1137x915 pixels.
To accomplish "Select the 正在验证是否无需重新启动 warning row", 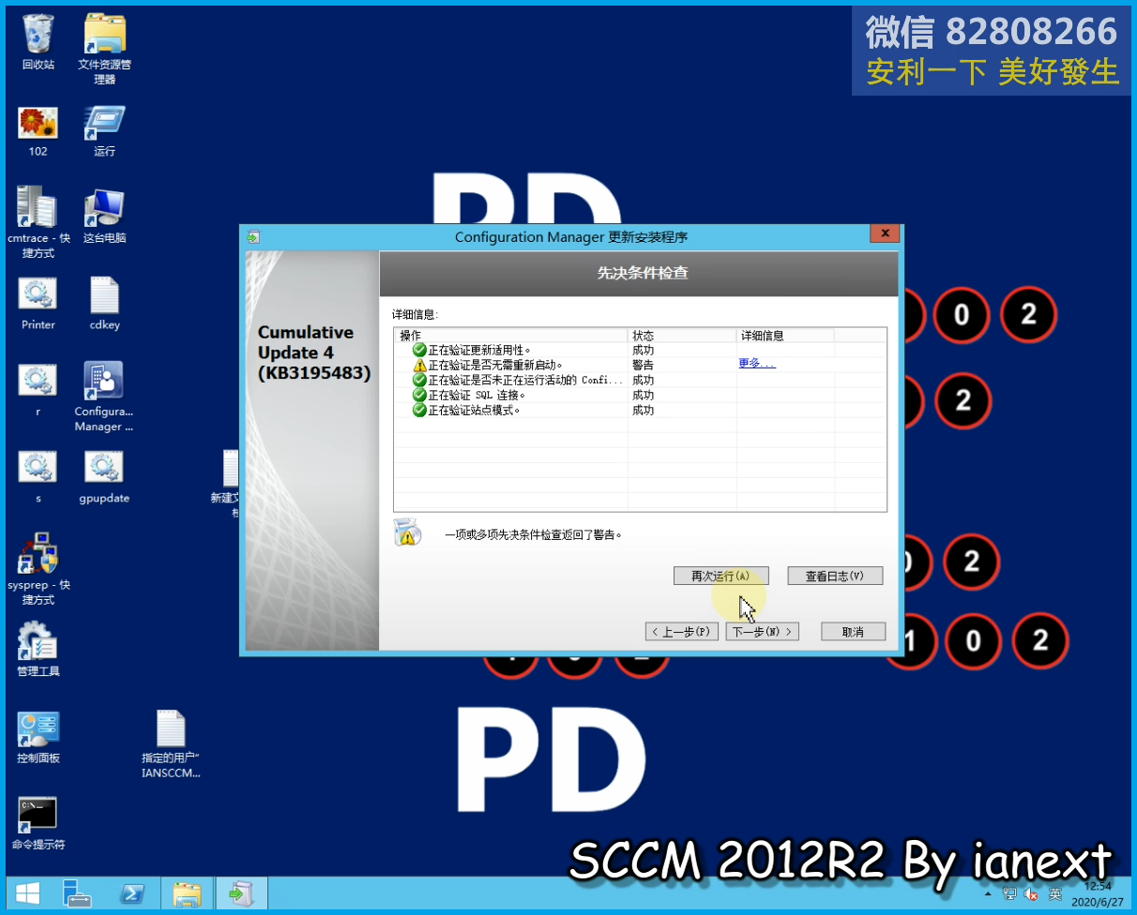I will [640, 365].
